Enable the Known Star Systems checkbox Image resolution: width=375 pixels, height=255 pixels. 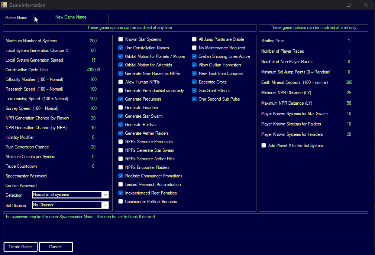point(121,39)
